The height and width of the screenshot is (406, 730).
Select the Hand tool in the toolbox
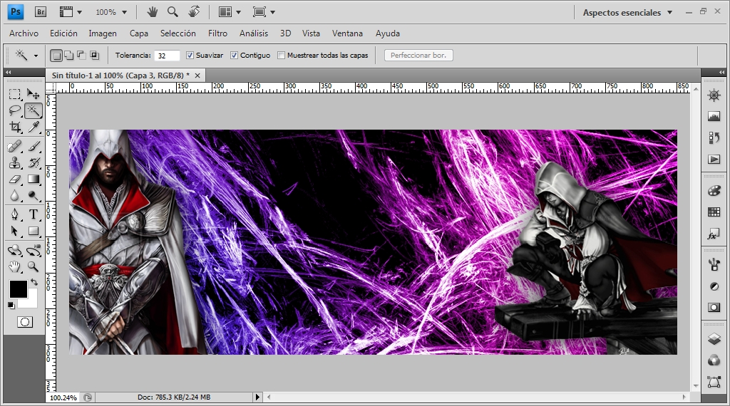[15, 267]
